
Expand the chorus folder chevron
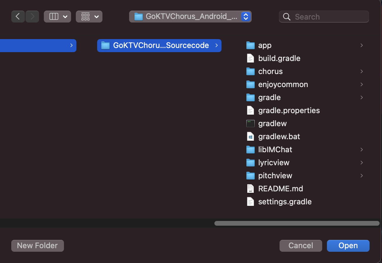pos(362,71)
